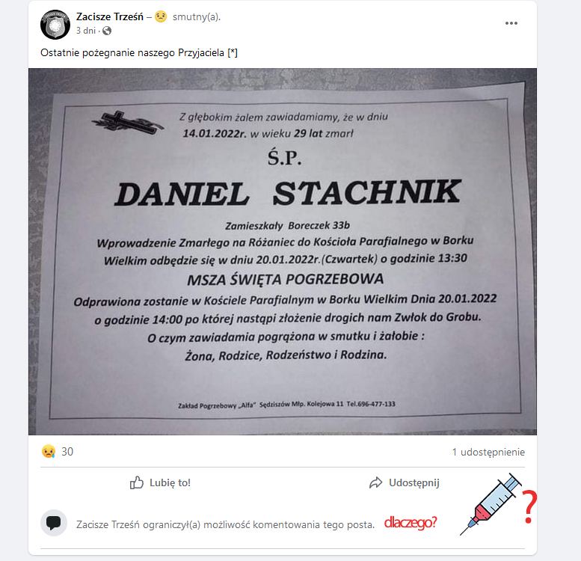Open the obituary photo of Daniel Stachnik
The height and width of the screenshot is (561, 581).
[x=283, y=251]
